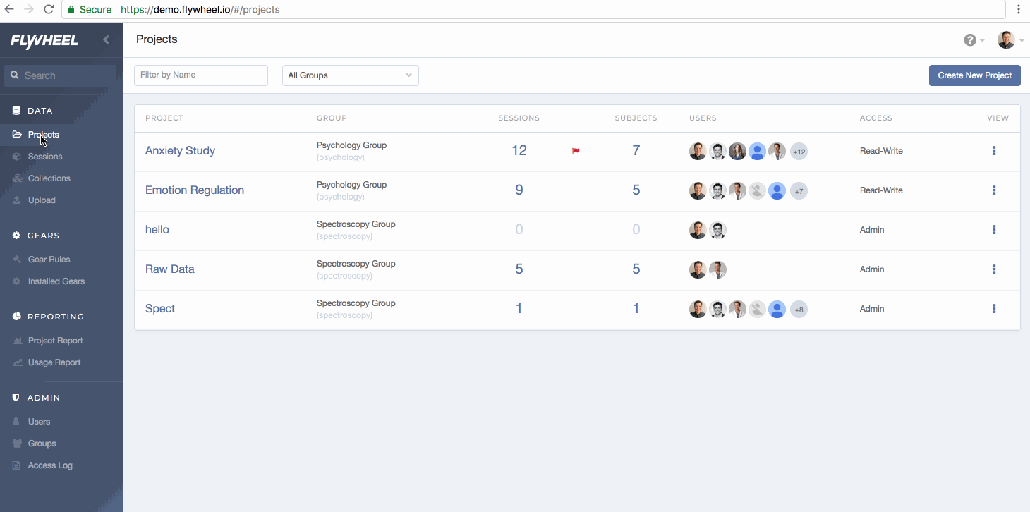Click the red flag on Anxiety Study
This screenshot has height=512, width=1030.
tap(576, 151)
